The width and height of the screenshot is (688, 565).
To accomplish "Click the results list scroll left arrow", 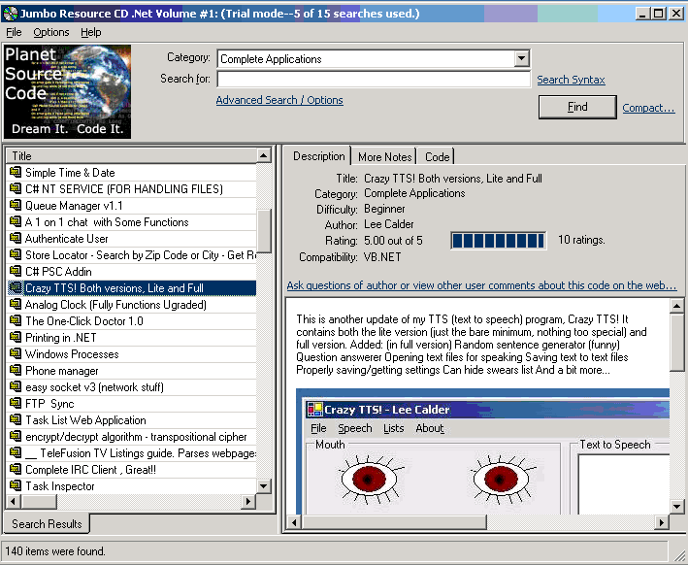I will pyautogui.click(x=13, y=501).
